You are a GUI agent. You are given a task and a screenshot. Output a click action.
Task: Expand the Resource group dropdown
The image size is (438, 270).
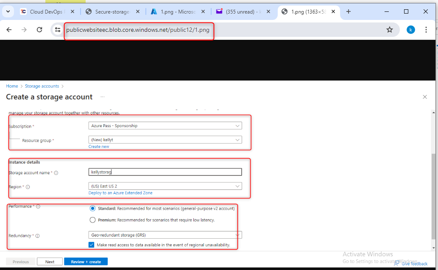point(165,139)
